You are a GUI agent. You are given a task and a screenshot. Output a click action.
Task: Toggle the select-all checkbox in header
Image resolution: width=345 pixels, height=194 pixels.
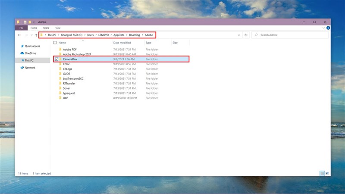coord(55,43)
